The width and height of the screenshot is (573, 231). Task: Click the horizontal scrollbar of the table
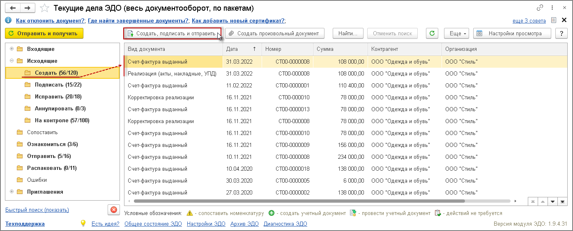point(299,201)
